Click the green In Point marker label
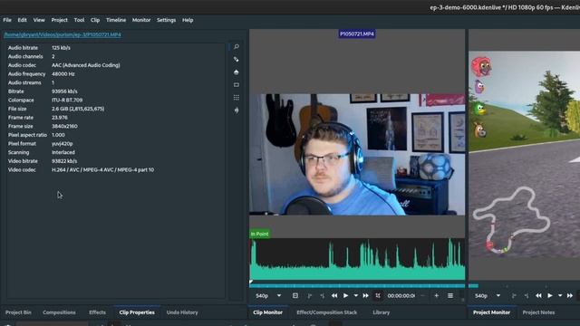 tap(260, 234)
